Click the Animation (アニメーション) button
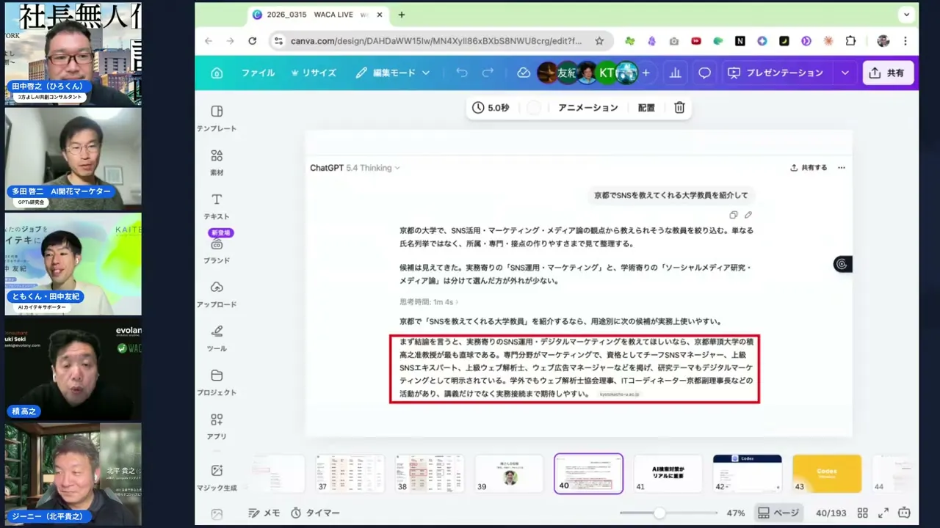940x528 pixels. point(587,108)
